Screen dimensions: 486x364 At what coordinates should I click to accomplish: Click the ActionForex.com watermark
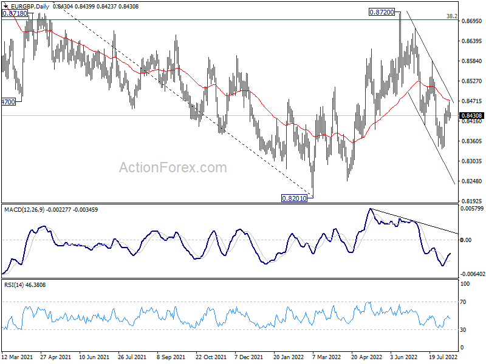[173, 167]
